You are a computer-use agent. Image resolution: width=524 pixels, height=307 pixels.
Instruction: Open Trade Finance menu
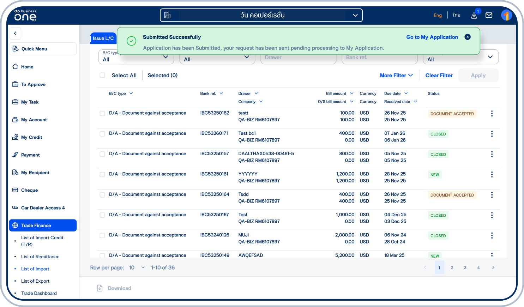click(x=43, y=225)
